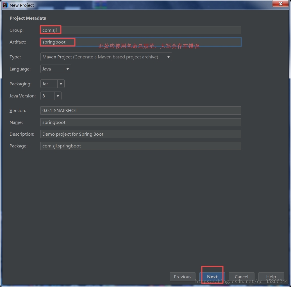Click the Project Metadata heading
The width and height of the screenshot is (291, 287).
28,18
